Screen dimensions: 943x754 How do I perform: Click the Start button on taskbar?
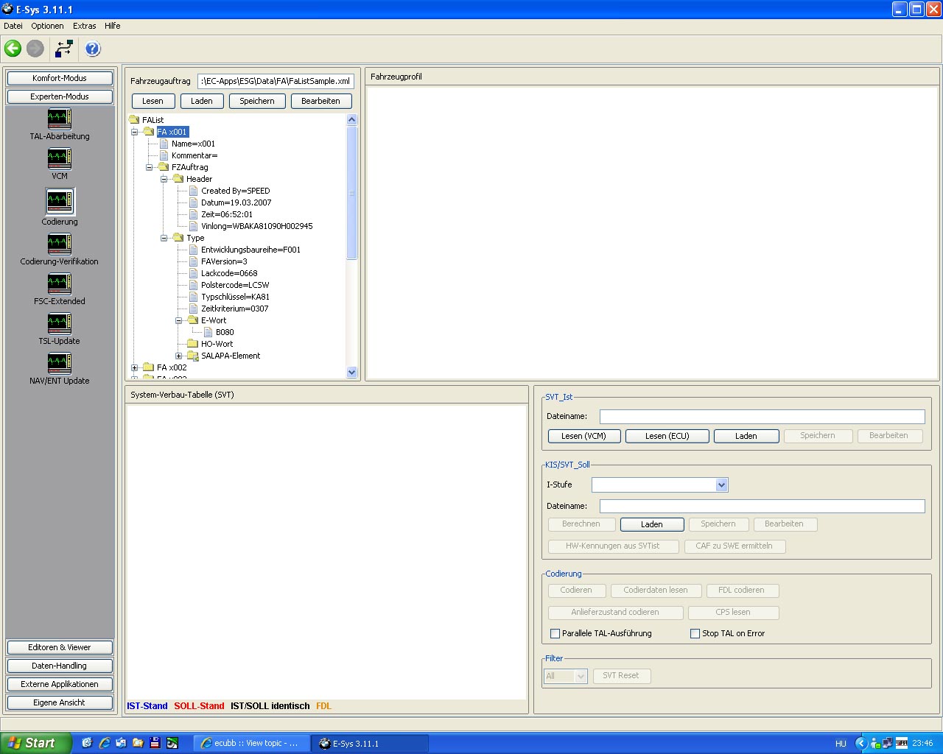pos(35,743)
